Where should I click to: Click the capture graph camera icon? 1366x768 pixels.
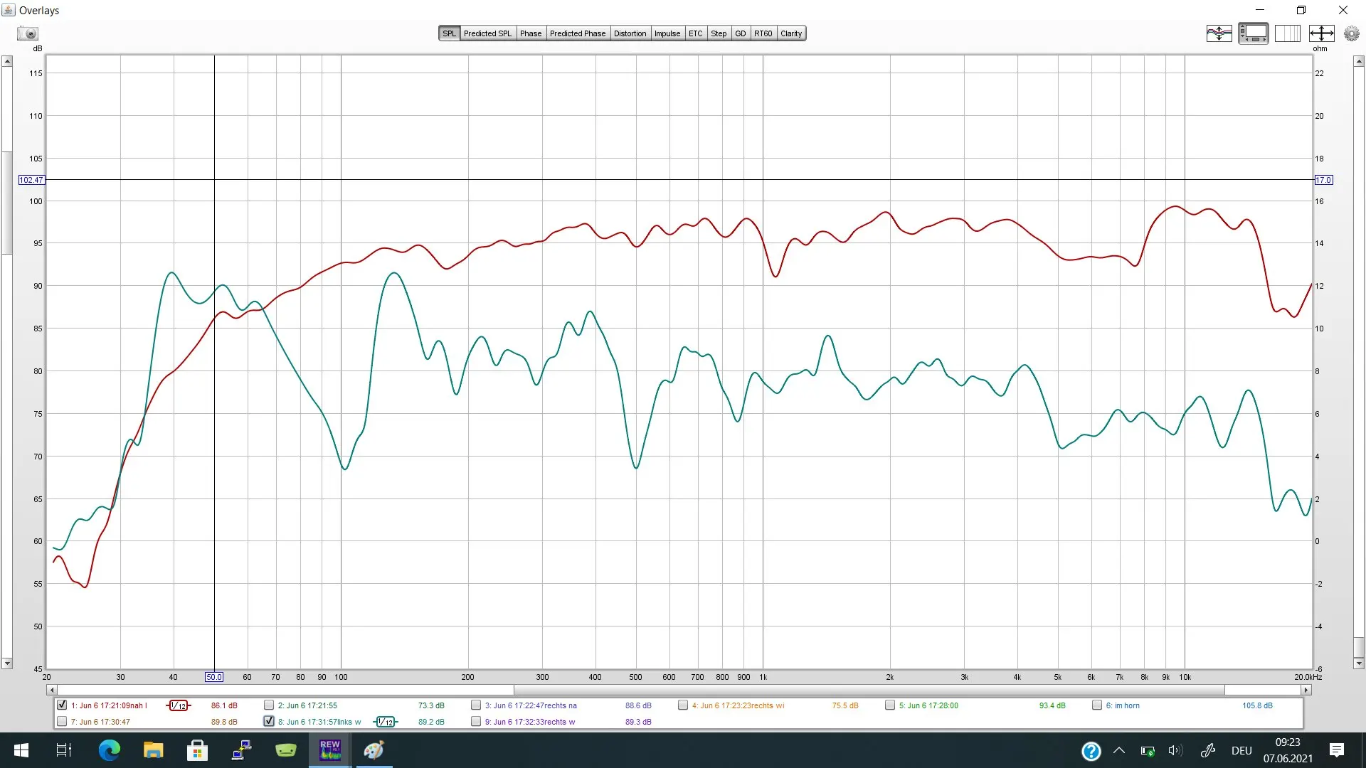[28, 33]
